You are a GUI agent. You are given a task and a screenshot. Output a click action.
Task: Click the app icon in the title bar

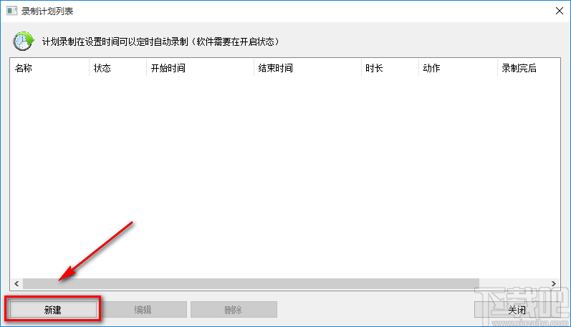(11, 11)
